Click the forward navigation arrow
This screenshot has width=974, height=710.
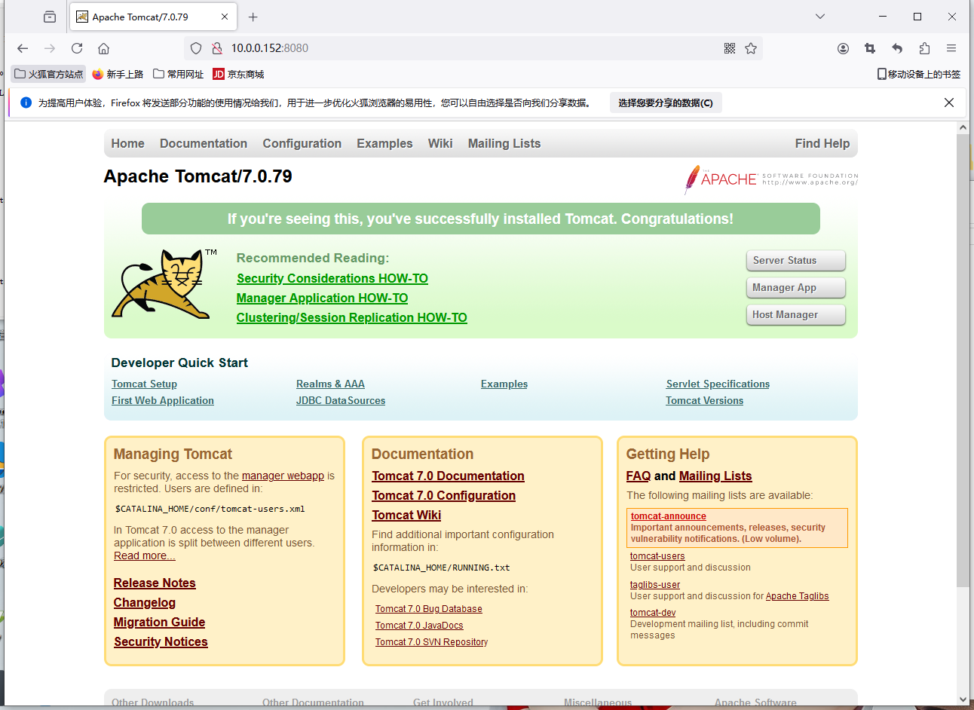[x=50, y=48]
